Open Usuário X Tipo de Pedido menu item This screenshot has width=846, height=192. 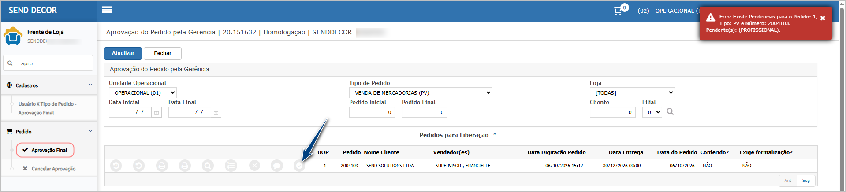(x=48, y=108)
